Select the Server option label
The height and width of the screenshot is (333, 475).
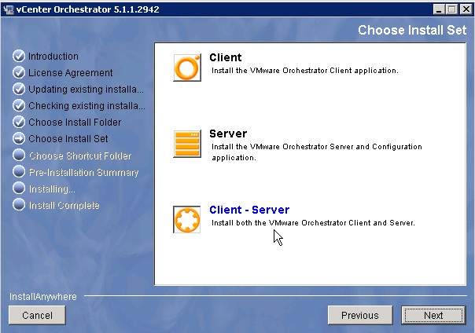(x=228, y=134)
